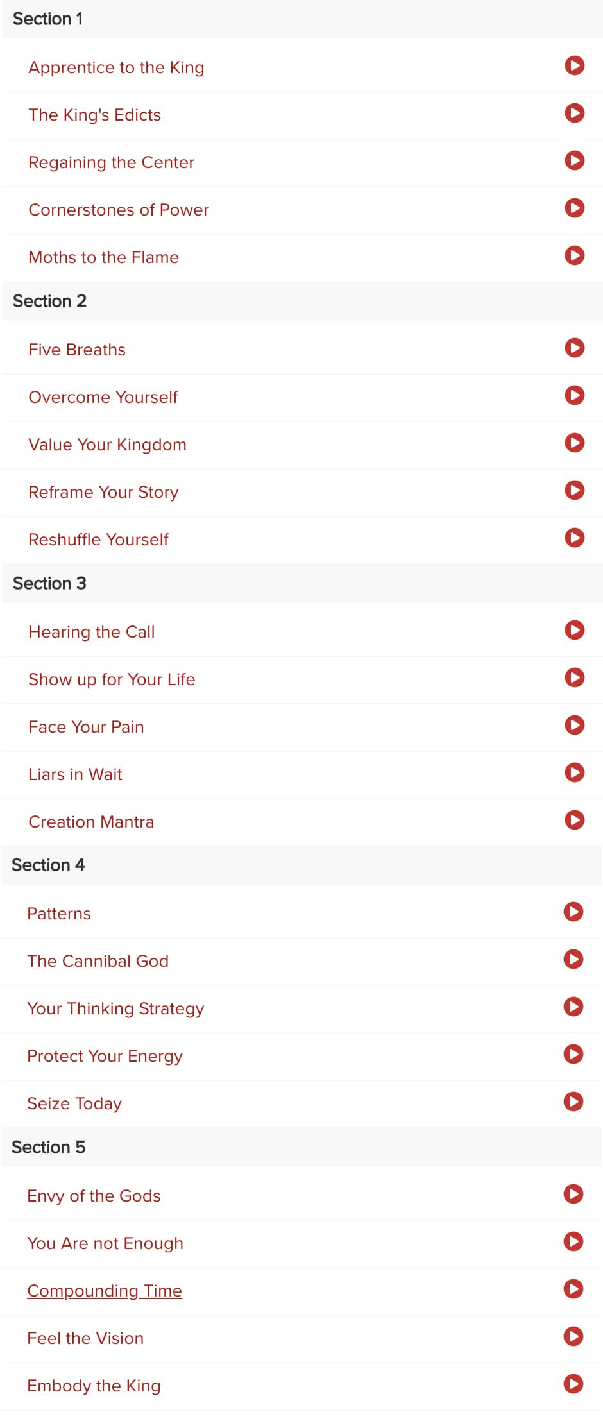Play icon for Envy of the Gods
Viewport: 603px width, 1421px height.
[573, 1194]
